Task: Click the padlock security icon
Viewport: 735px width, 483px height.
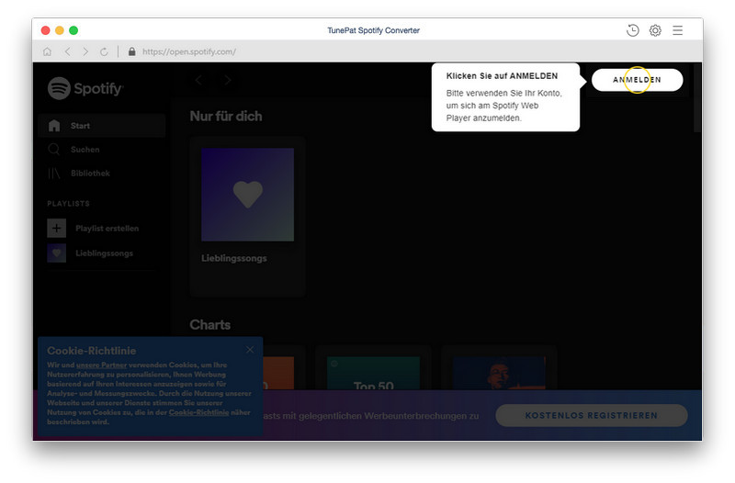Action: tap(132, 51)
